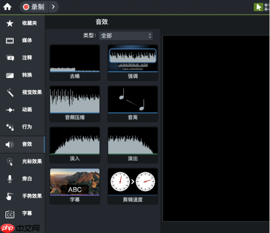The width and height of the screenshot is (270, 233).
Task: Select the 音高 pitch effect thumbnail
Action: point(133,100)
